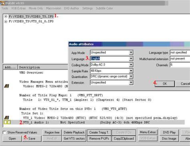The height and width of the screenshot is (146, 190).
Task: Click the film icon beside VTS_1 Video row
Action: [7, 117]
